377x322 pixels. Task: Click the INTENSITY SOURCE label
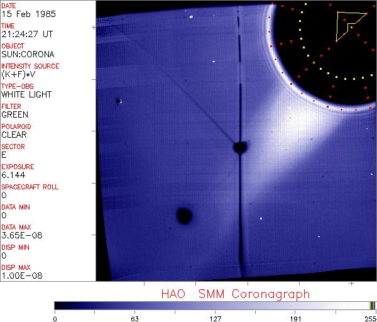[30, 66]
